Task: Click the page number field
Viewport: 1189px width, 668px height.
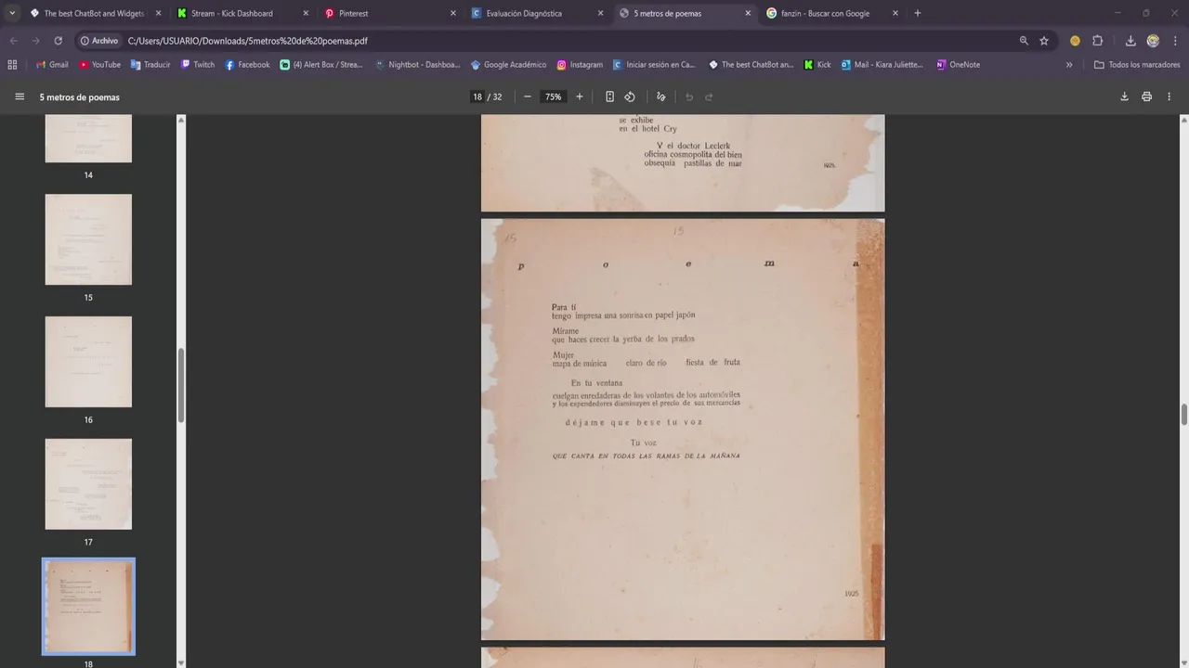Action: click(477, 96)
